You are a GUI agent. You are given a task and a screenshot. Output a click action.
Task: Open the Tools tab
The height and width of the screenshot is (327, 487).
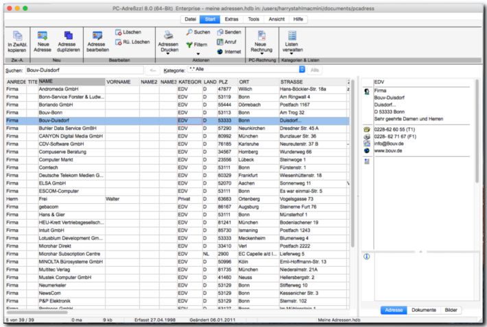pyautogui.click(x=253, y=19)
